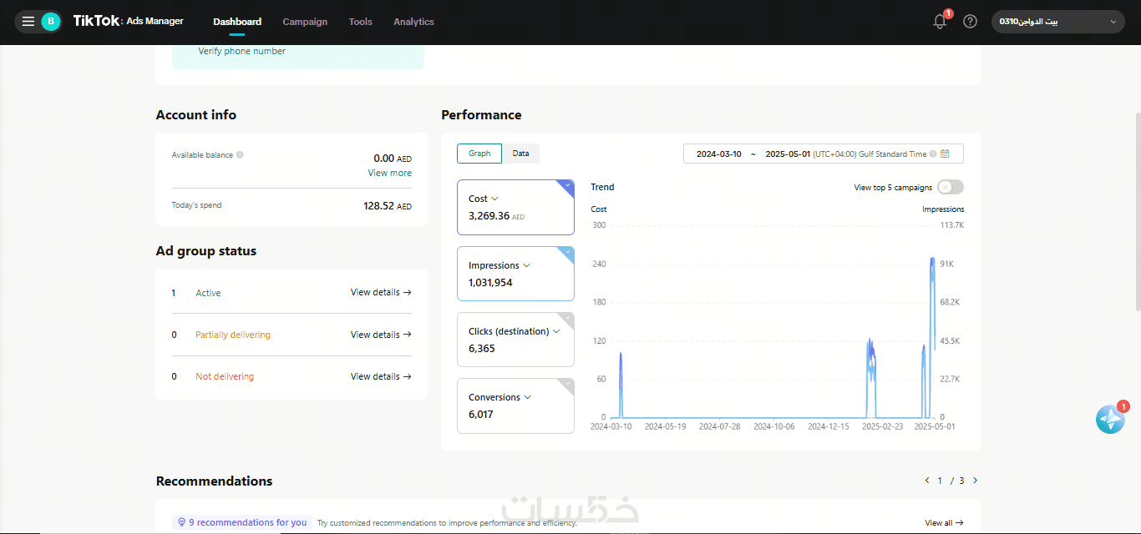Switch to the Data tab
The width and height of the screenshot is (1141, 534).
click(x=520, y=154)
